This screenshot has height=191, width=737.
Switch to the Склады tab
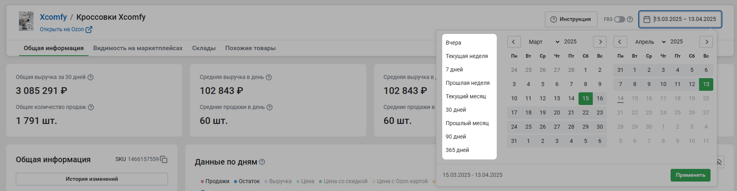[204, 48]
